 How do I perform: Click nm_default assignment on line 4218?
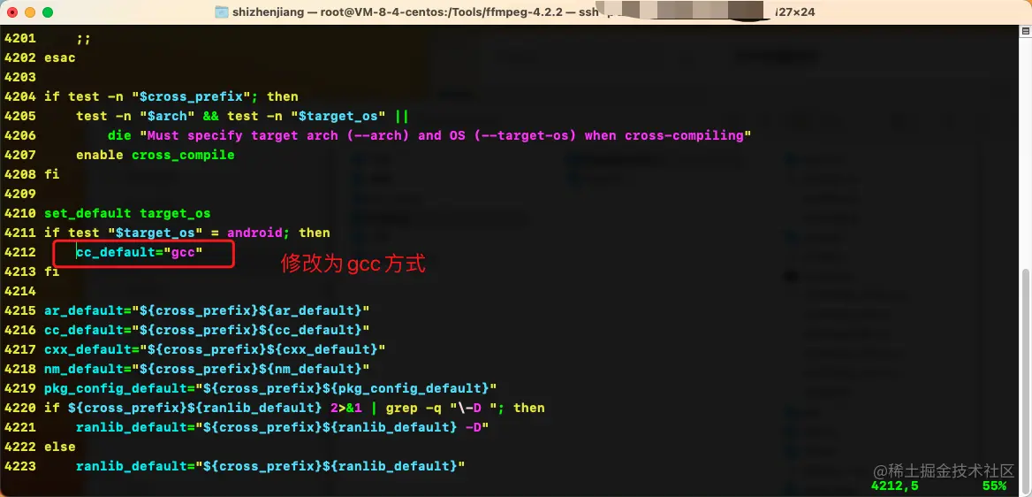click(x=207, y=369)
